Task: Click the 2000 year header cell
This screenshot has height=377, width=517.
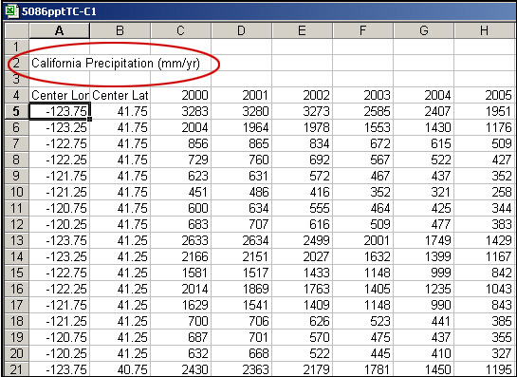Action: (x=180, y=95)
